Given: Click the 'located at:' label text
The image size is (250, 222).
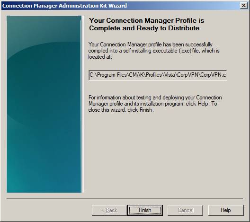Looking at the screenshot, I should [x=100, y=57].
